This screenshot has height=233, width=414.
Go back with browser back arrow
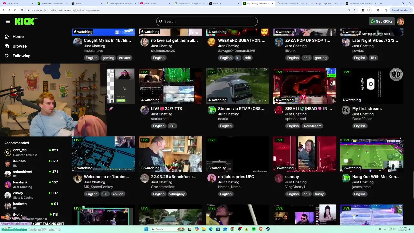[3, 10]
